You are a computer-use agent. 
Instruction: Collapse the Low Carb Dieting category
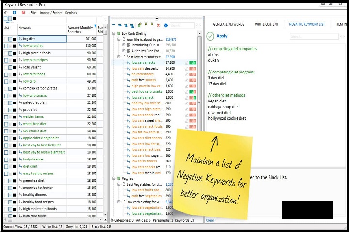pos(114,34)
